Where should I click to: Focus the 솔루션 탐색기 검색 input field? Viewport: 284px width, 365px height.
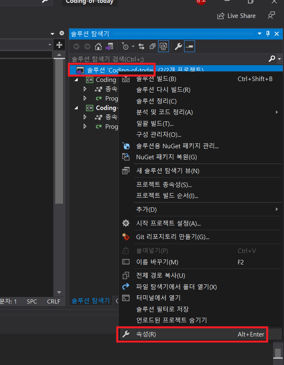tap(169, 59)
